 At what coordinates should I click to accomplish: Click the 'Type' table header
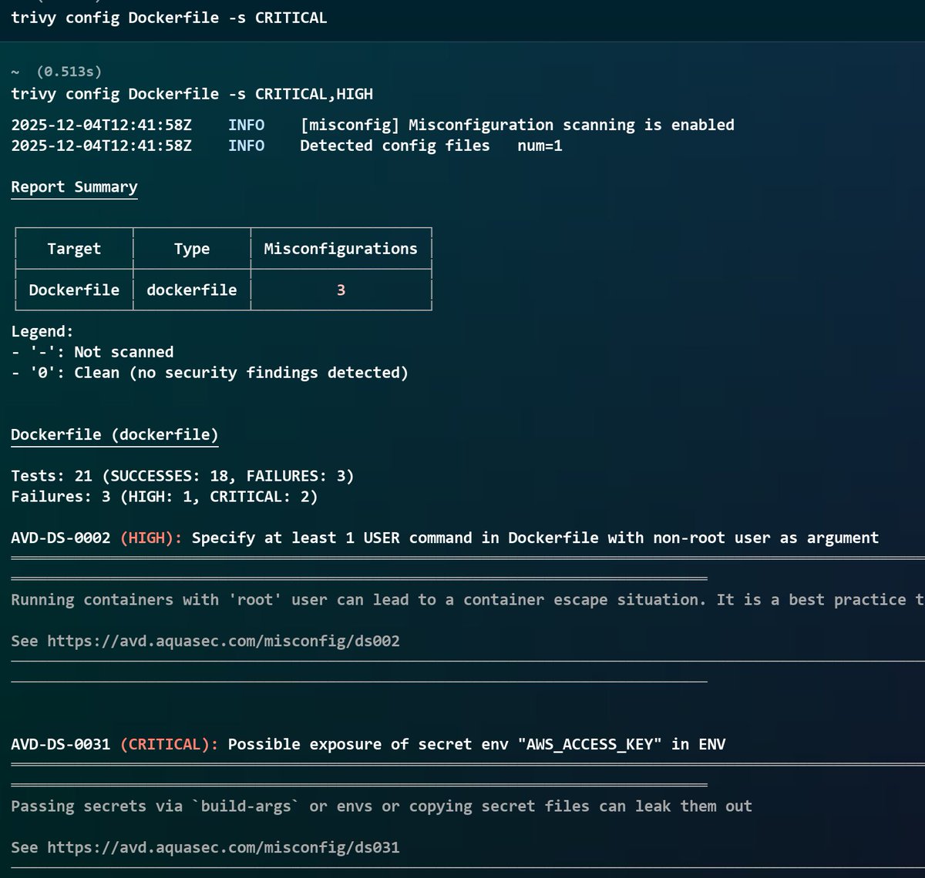192,249
